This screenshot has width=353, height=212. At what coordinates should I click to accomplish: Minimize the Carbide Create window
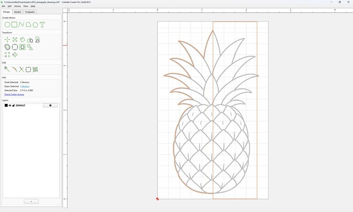coord(332,2)
